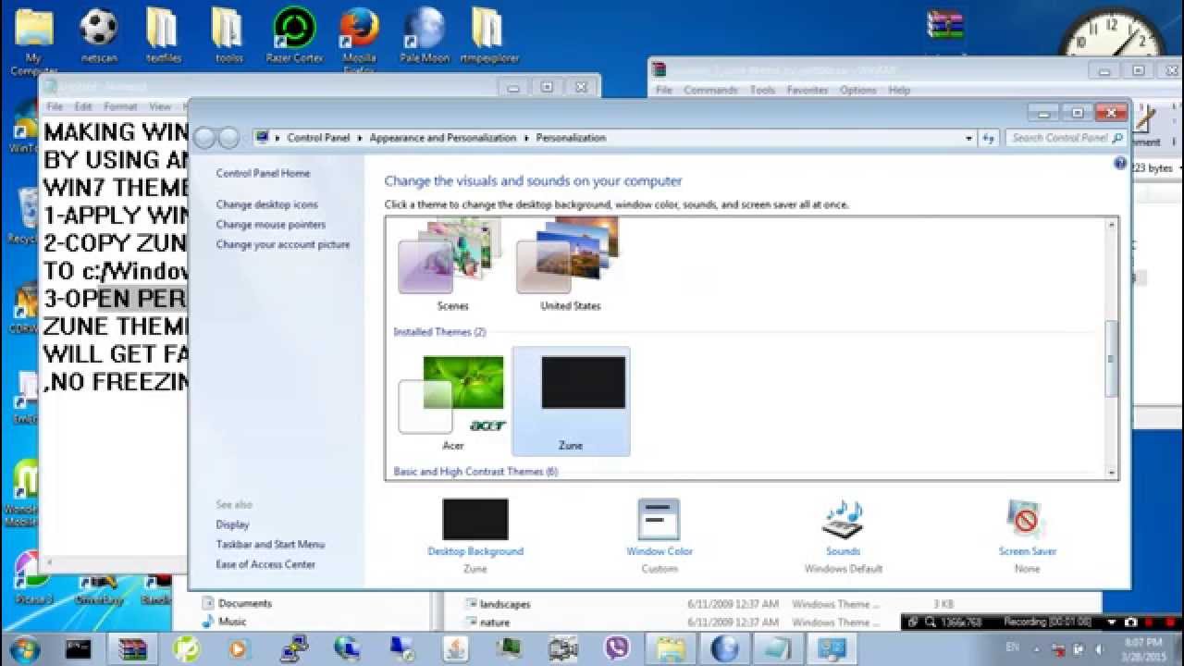Open Edit menu in Notepad window

click(83, 106)
